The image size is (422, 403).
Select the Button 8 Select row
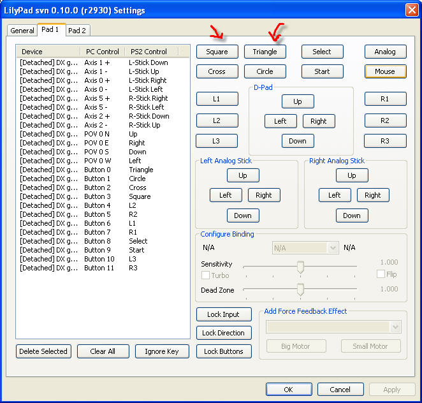[x=103, y=241]
